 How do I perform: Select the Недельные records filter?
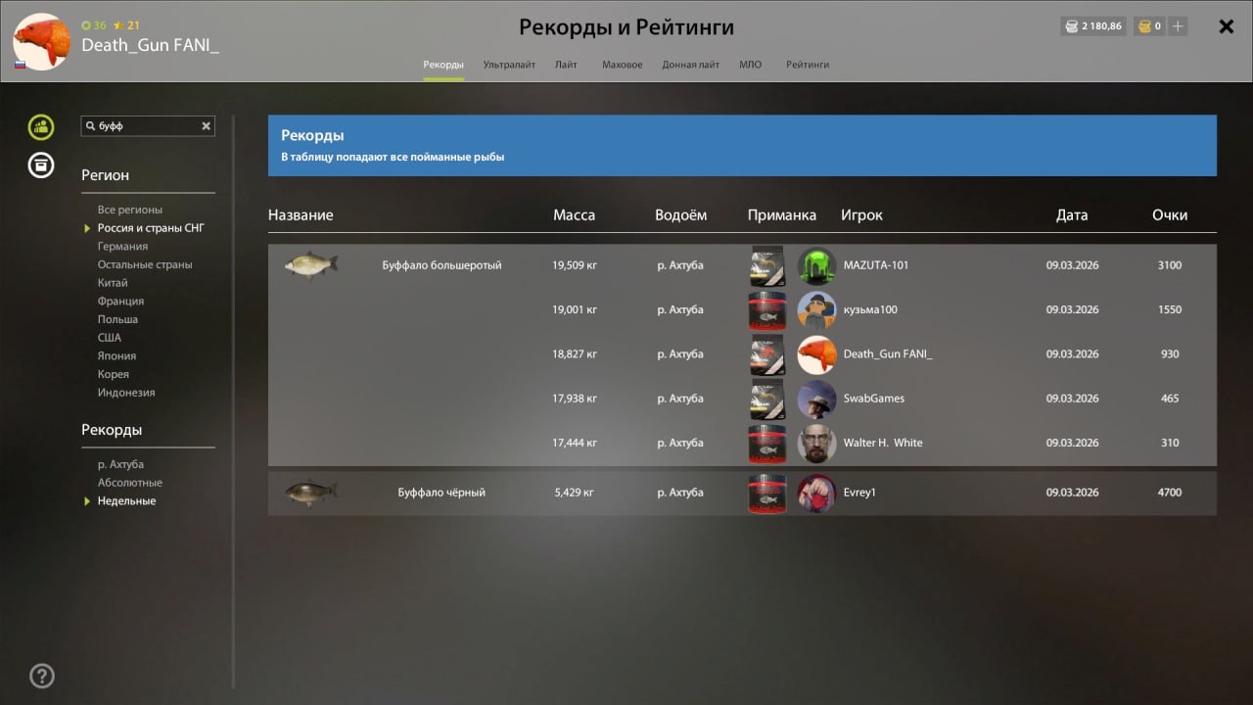pos(126,501)
